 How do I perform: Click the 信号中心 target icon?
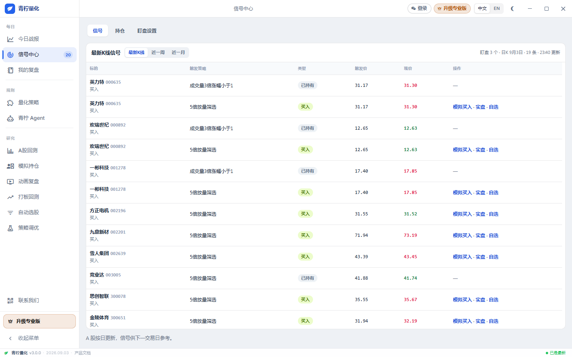[10, 55]
